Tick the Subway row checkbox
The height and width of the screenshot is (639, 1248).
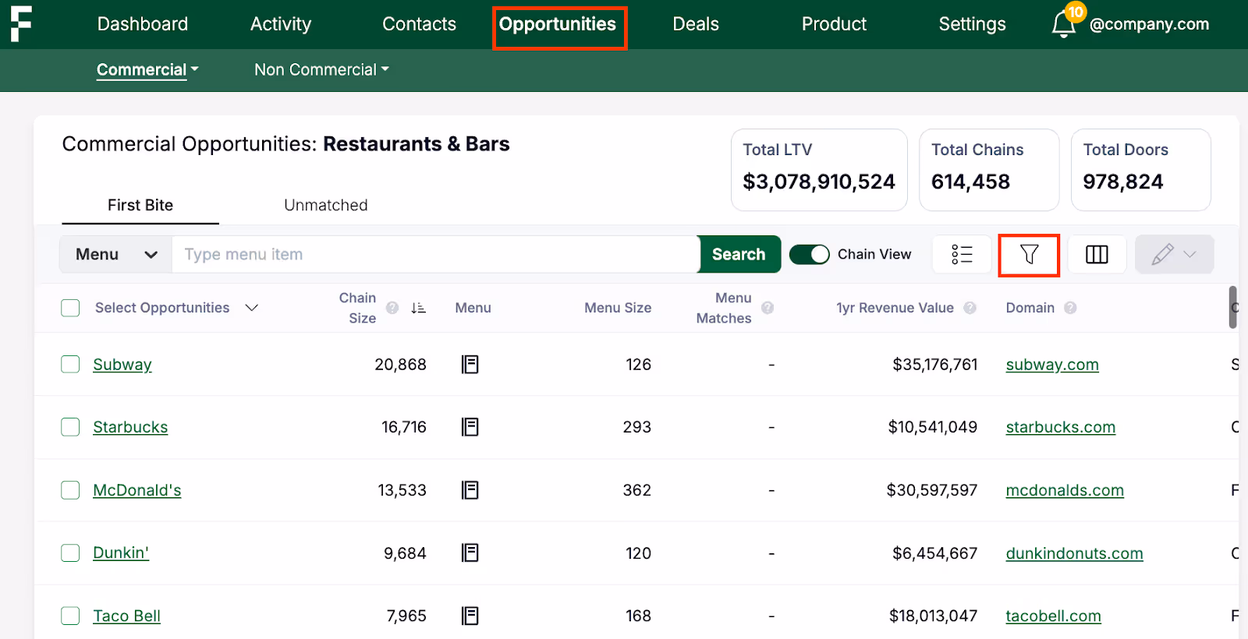coord(70,364)
